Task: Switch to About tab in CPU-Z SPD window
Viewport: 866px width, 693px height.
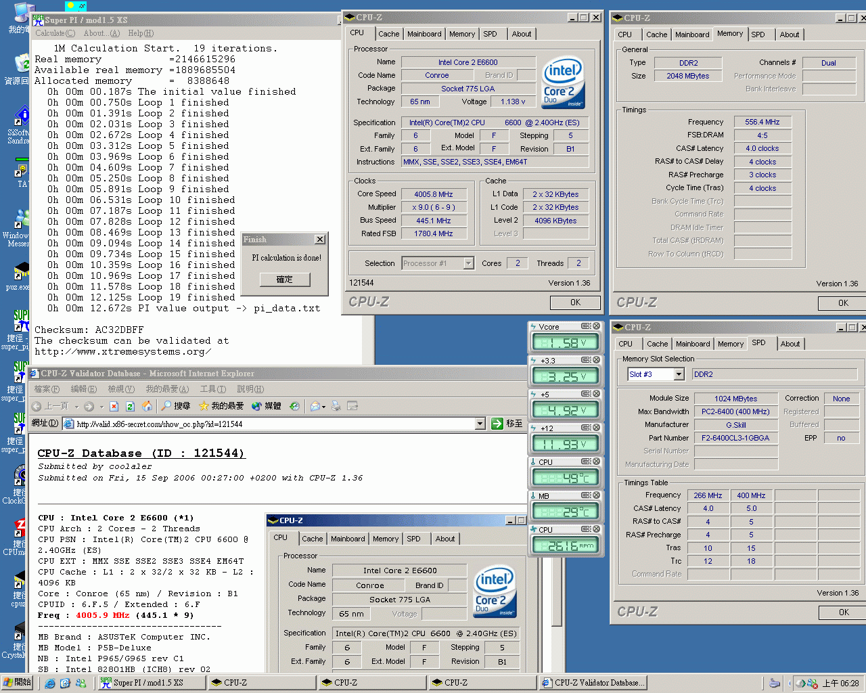Action: (790, 344)
